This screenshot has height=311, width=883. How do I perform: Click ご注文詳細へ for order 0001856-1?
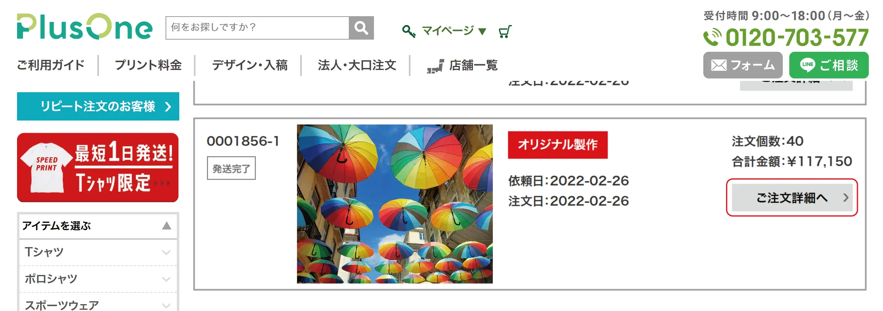792,198
